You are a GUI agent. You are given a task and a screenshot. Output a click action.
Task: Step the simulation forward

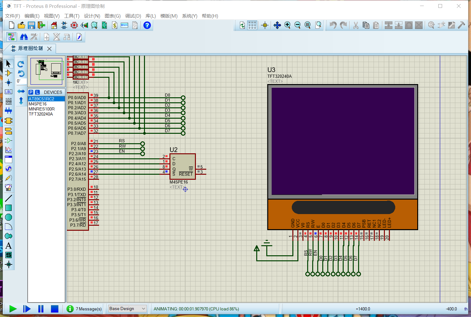tap(27, 309)
